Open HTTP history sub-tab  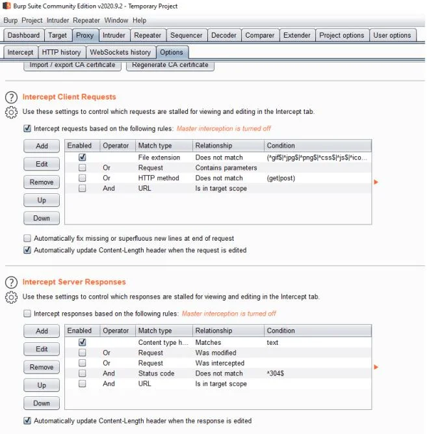(61, 52)
